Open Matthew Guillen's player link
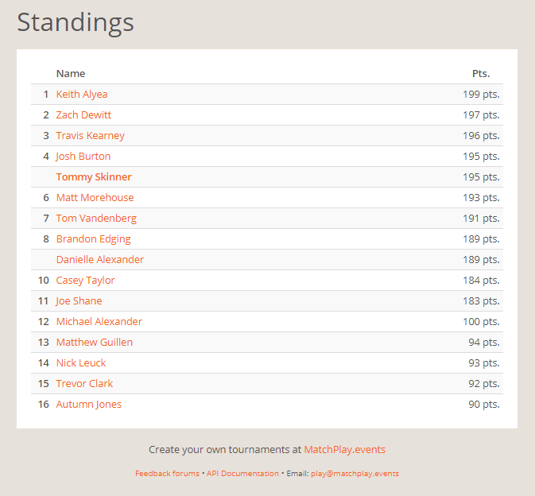The width and height of the screenshot is (535, 496). (95, 343)
